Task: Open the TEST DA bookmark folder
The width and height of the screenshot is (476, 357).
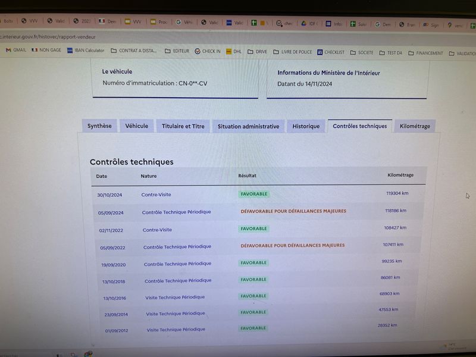Action: click(391, 53)
